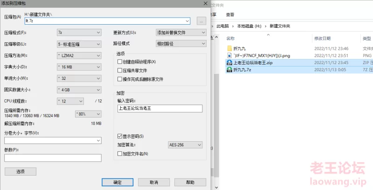Screen dimensions: 373x190
Task: Click 本地磁盘 (H:) breadcrumb
Action: pos(249,26)
